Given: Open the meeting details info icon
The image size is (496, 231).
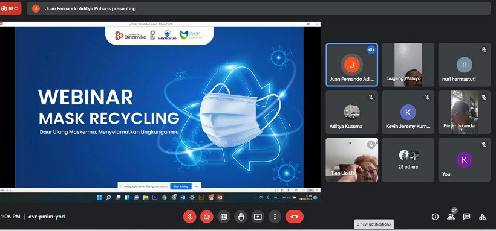Looking at the screenshot, I should [x=436, y=217].
